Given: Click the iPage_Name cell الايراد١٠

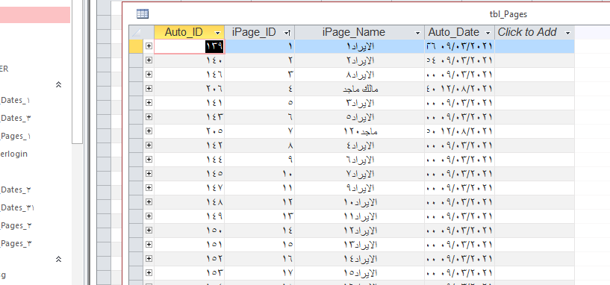Looking at the screenshot, I should click(359, 202).
